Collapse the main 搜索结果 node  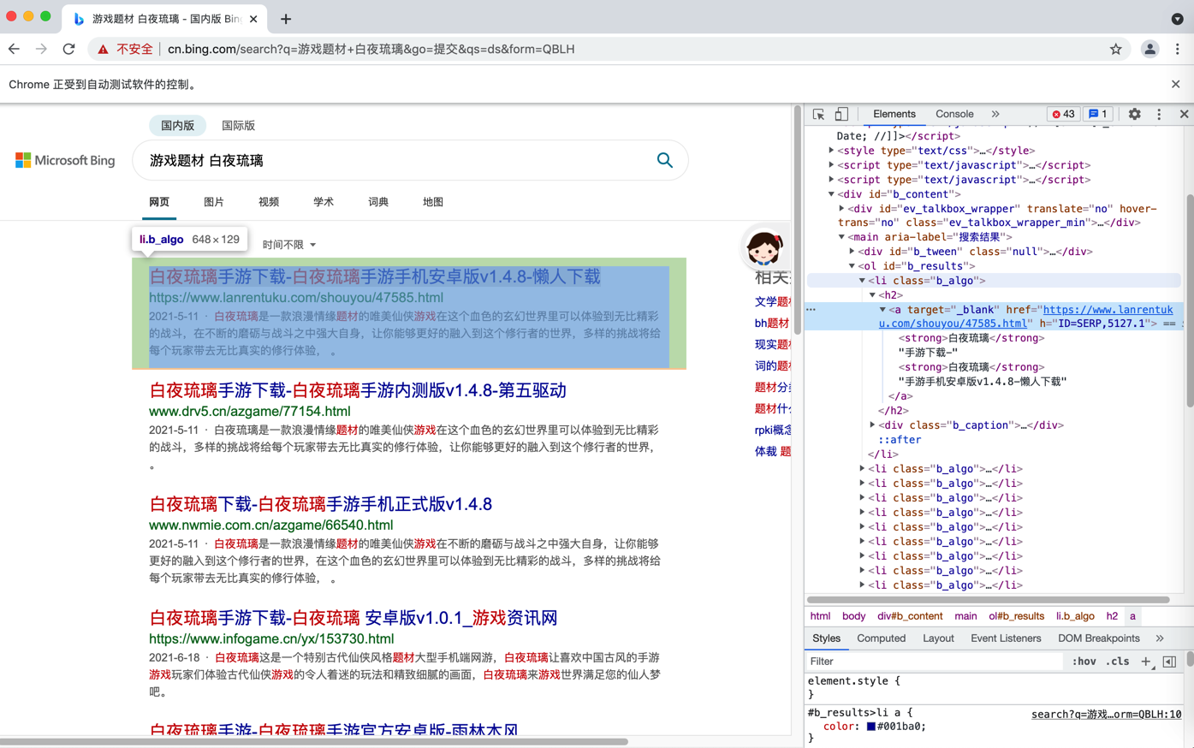[x=841, y=237]
